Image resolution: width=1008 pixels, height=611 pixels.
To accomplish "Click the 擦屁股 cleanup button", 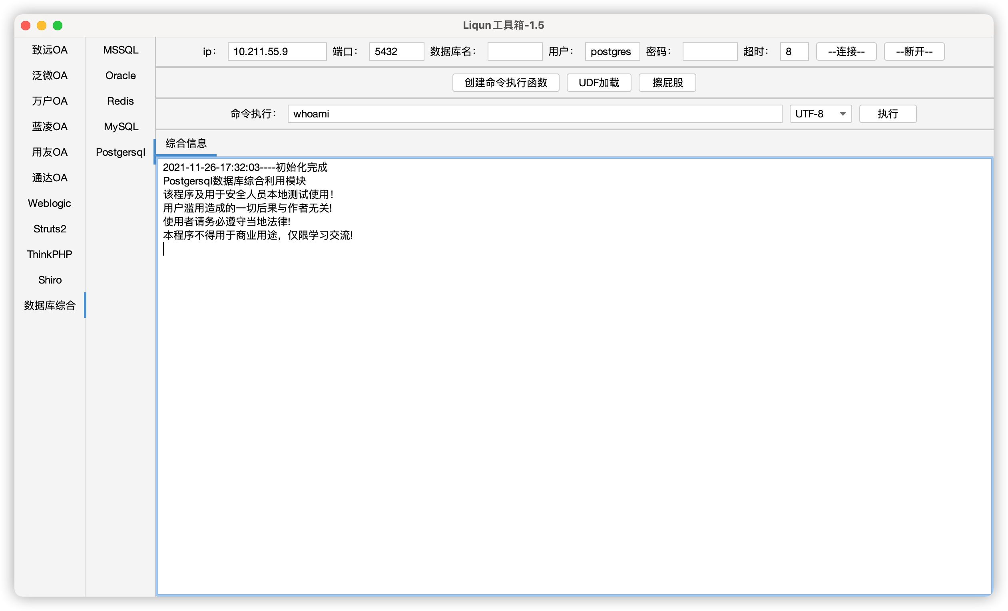I will (667, 83).
